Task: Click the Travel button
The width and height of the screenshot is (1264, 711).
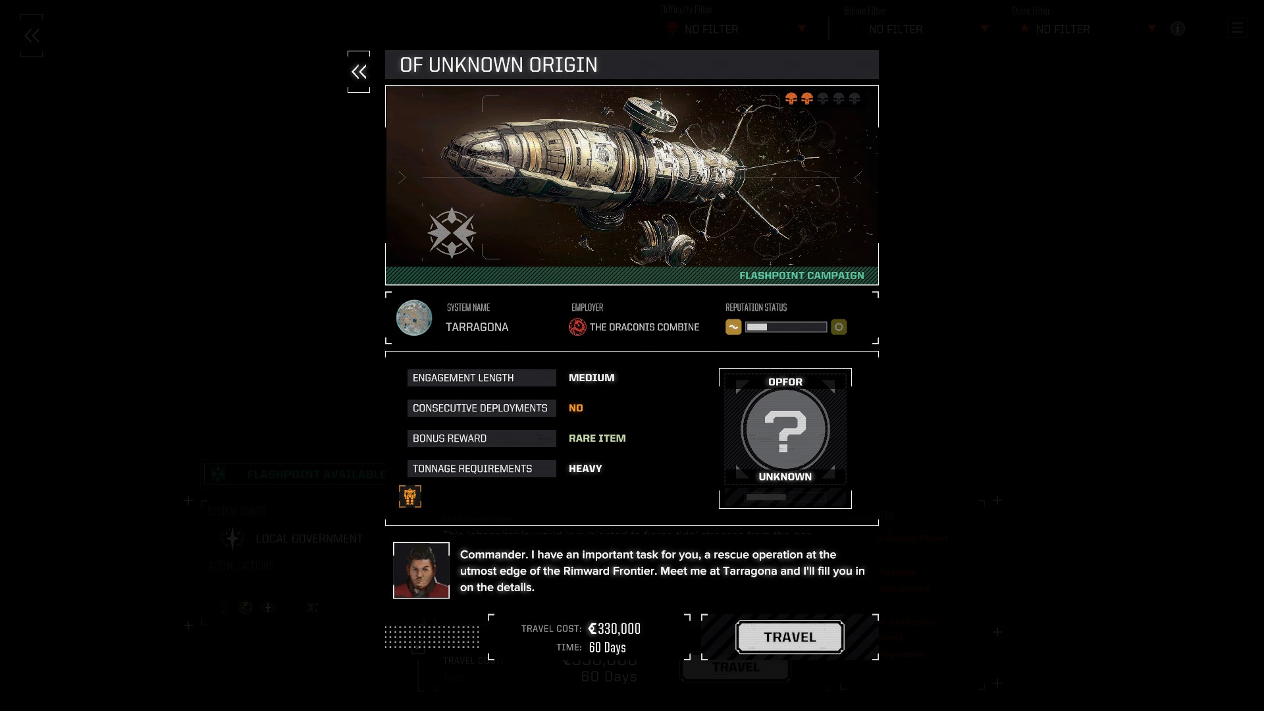Action: 790,637
